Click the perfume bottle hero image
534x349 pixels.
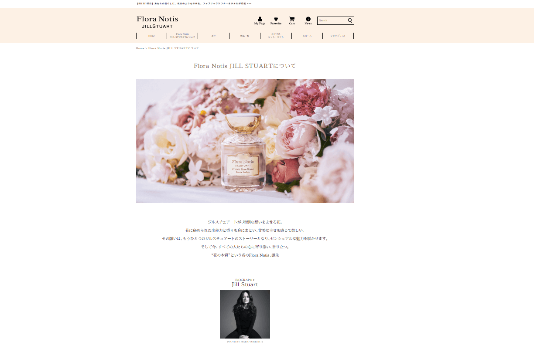pyautogui.click(x=245, y=141)
